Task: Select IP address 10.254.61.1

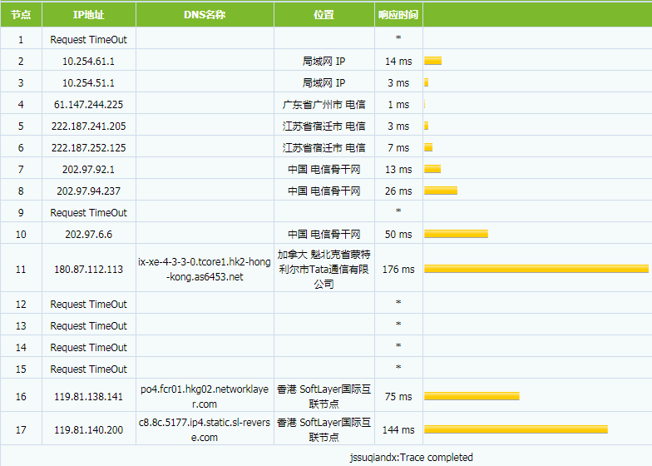Action: point(88,62)
